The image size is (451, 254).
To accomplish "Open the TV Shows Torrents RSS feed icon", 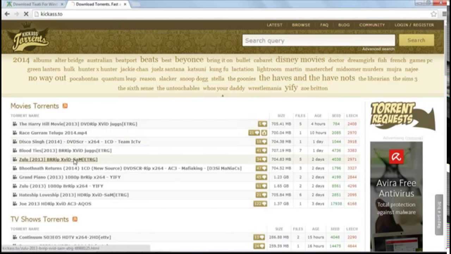I will point(75,219).
